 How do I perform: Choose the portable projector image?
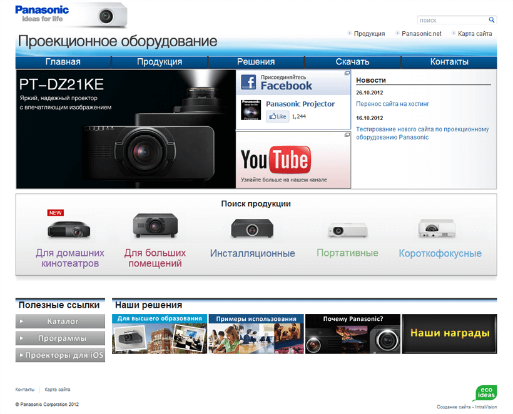point(347,230)
